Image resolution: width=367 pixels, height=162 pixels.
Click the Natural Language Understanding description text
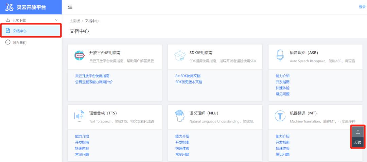222,122
